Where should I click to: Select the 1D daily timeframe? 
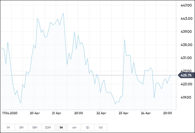(x=87, y=127)
